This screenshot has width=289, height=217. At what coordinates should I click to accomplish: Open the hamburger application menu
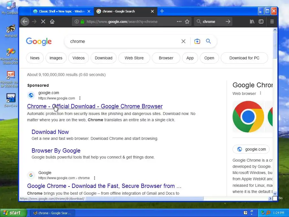(x=272, y=21)
